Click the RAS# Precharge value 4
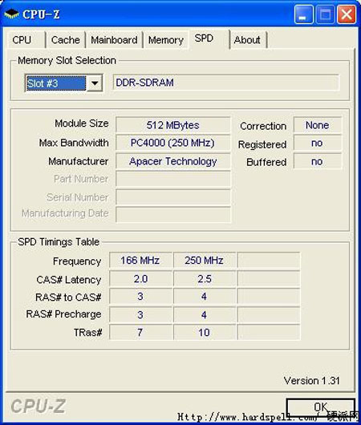The height and width of the screenshot is (425, 361). [205, 314]
